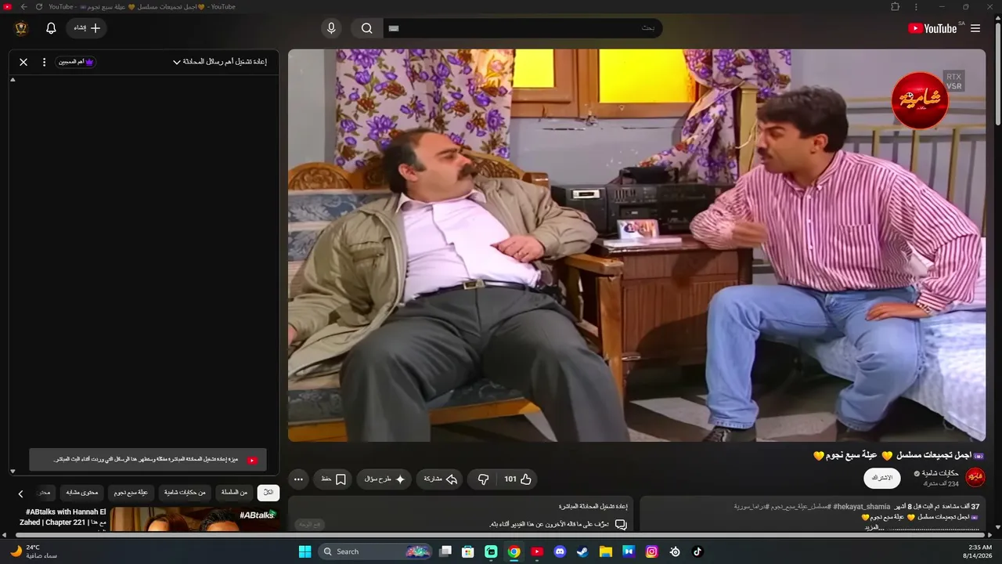
Task: Share the video (مشاركة)
Action: coord(440,479)
